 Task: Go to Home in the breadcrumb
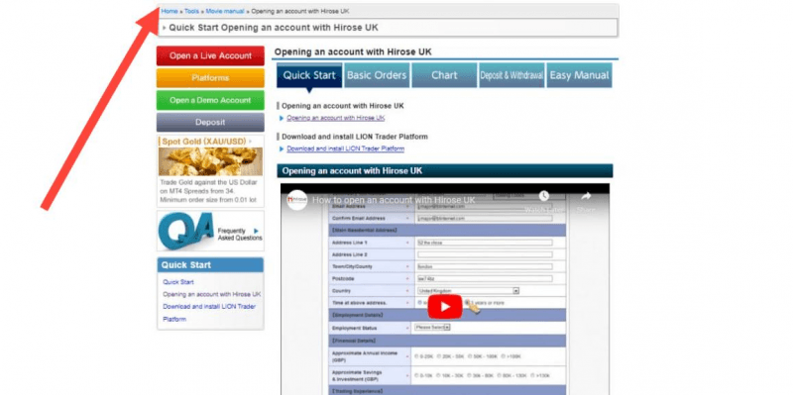tap(170, 11)
